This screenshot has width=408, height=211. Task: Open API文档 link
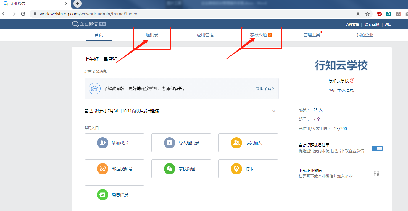point(353,24)
